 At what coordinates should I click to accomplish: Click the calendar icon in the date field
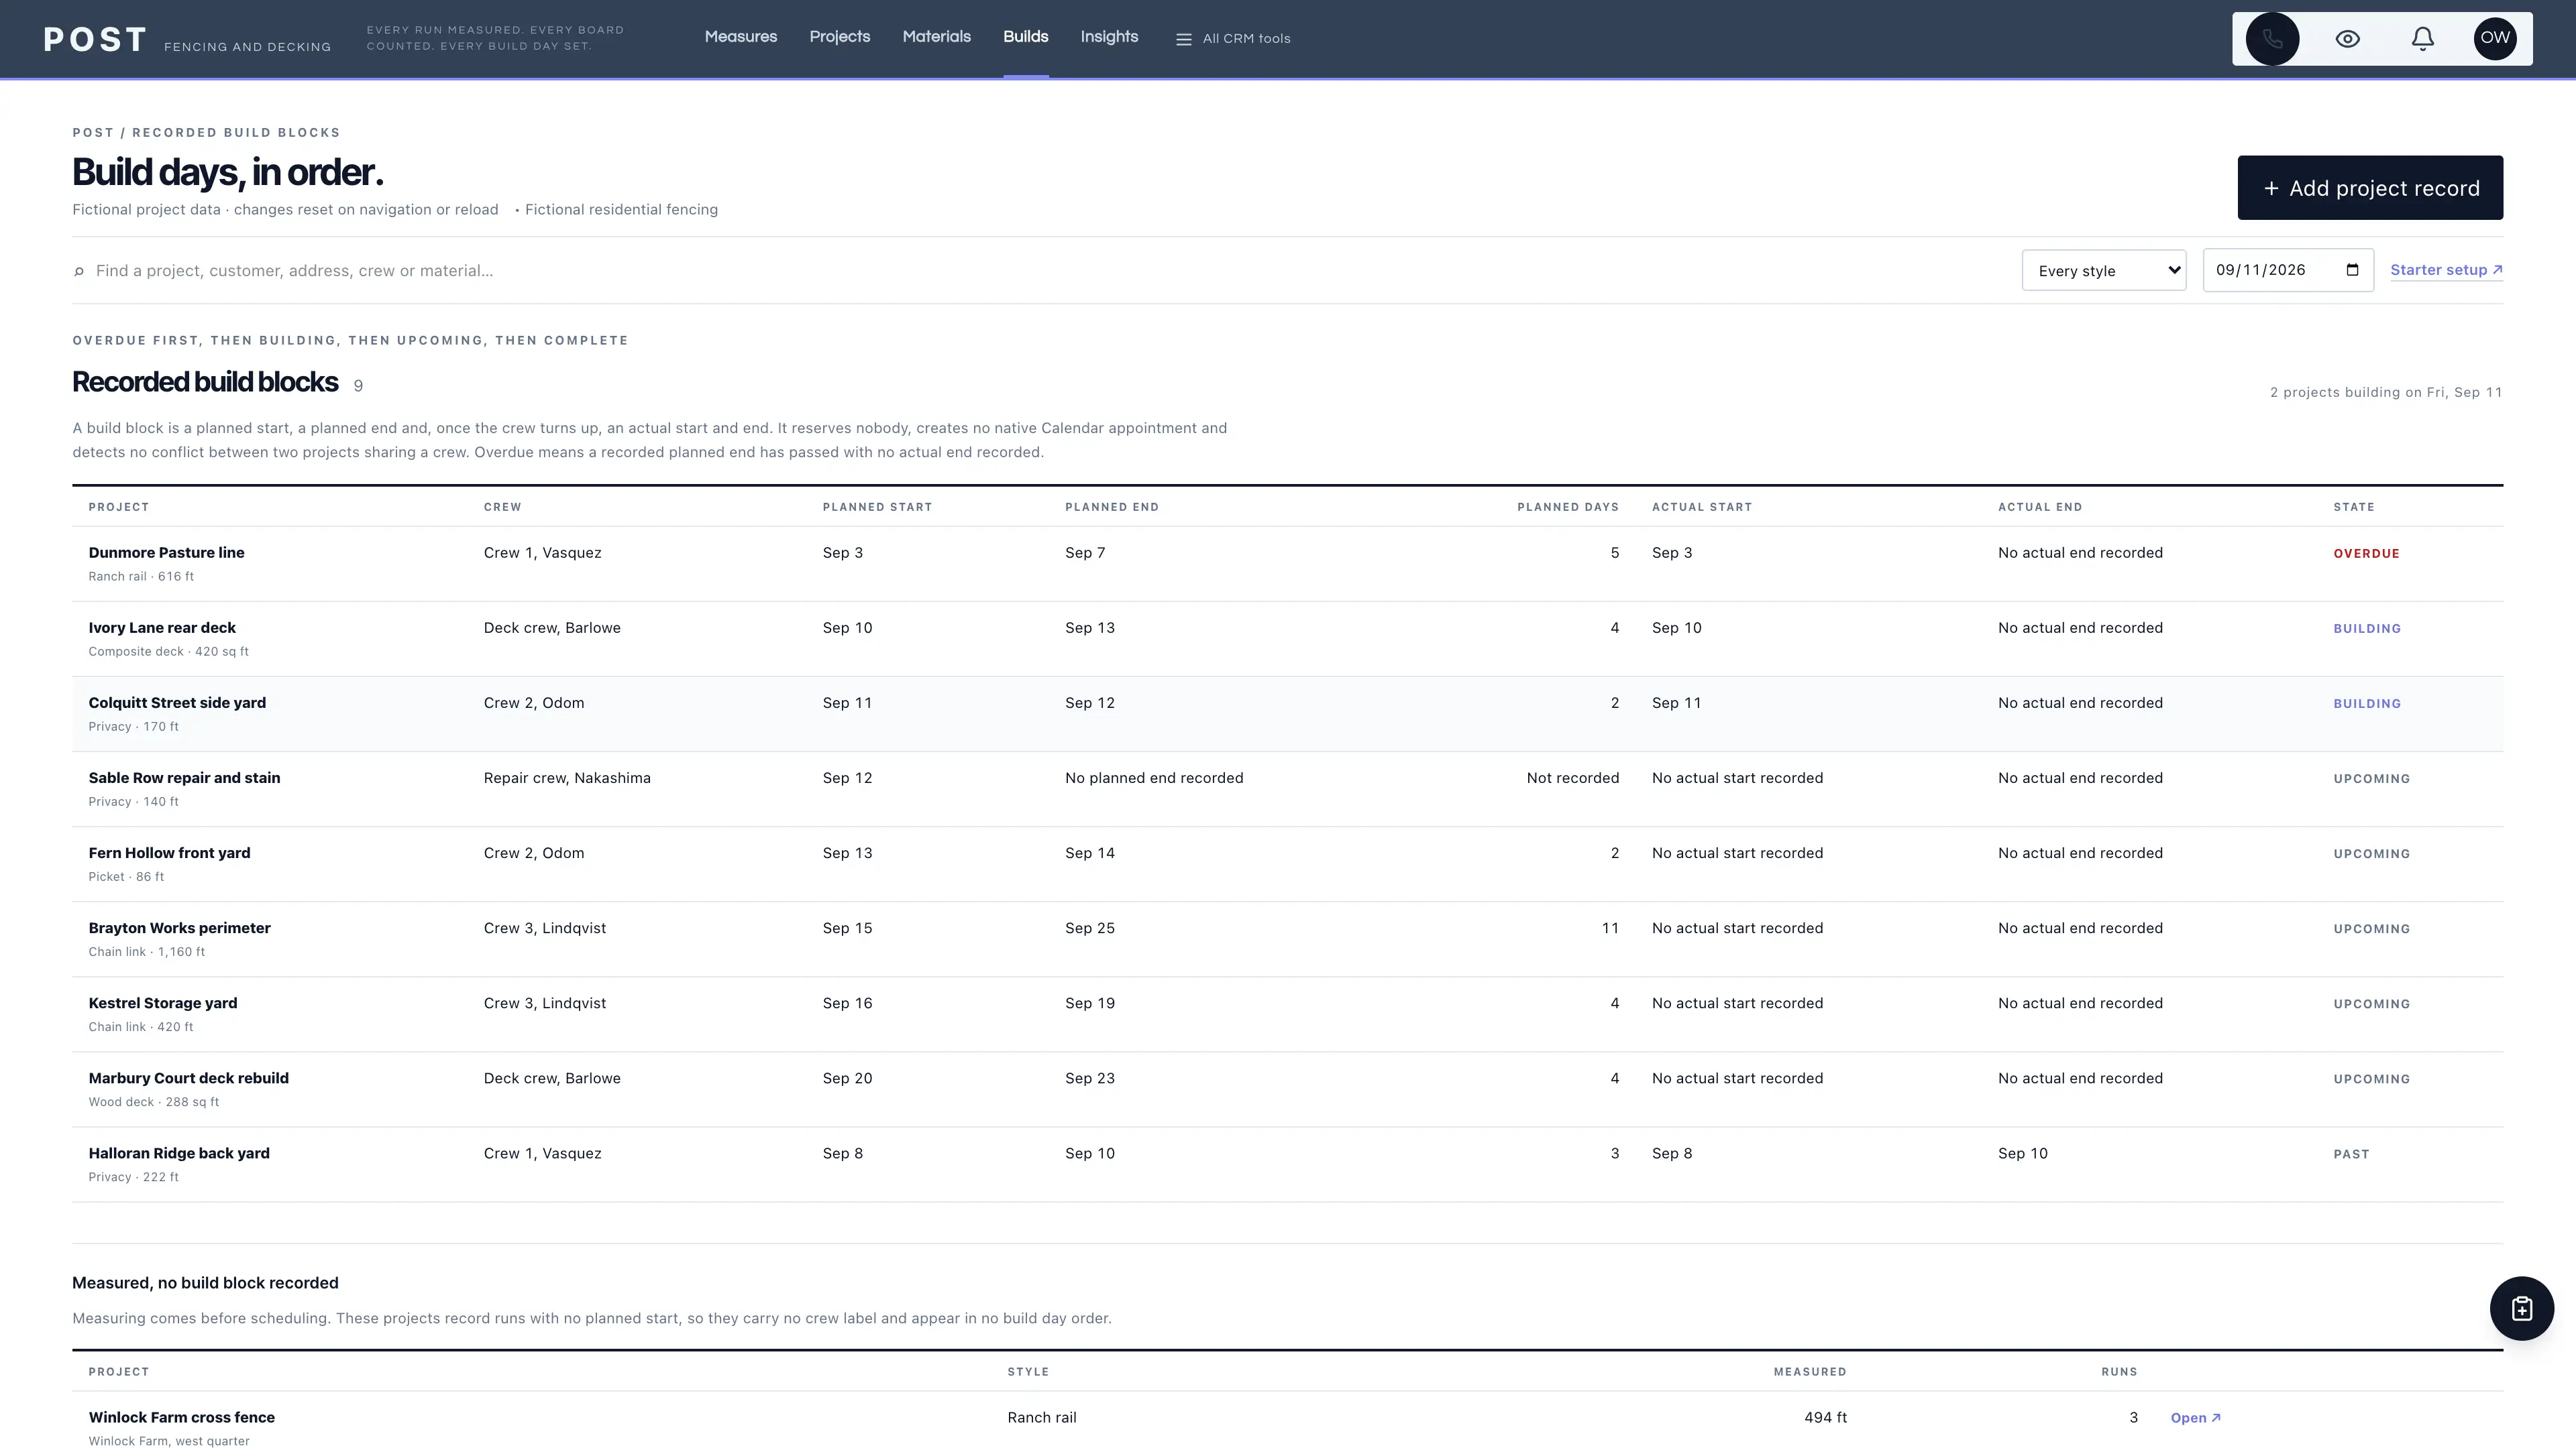[x=2352, y=269]
